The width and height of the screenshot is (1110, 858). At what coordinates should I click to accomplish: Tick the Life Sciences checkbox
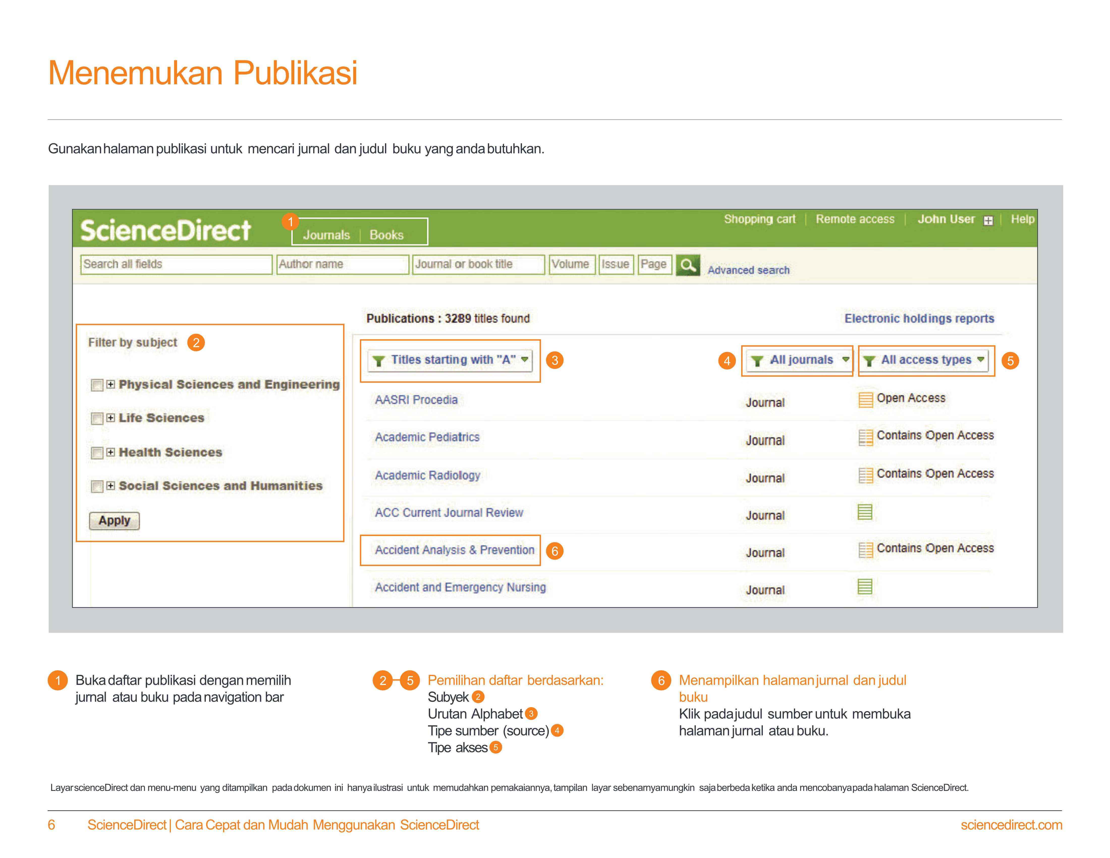[97, 419]
